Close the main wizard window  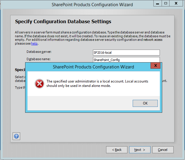pyautogui.click(x=176, y=3)
